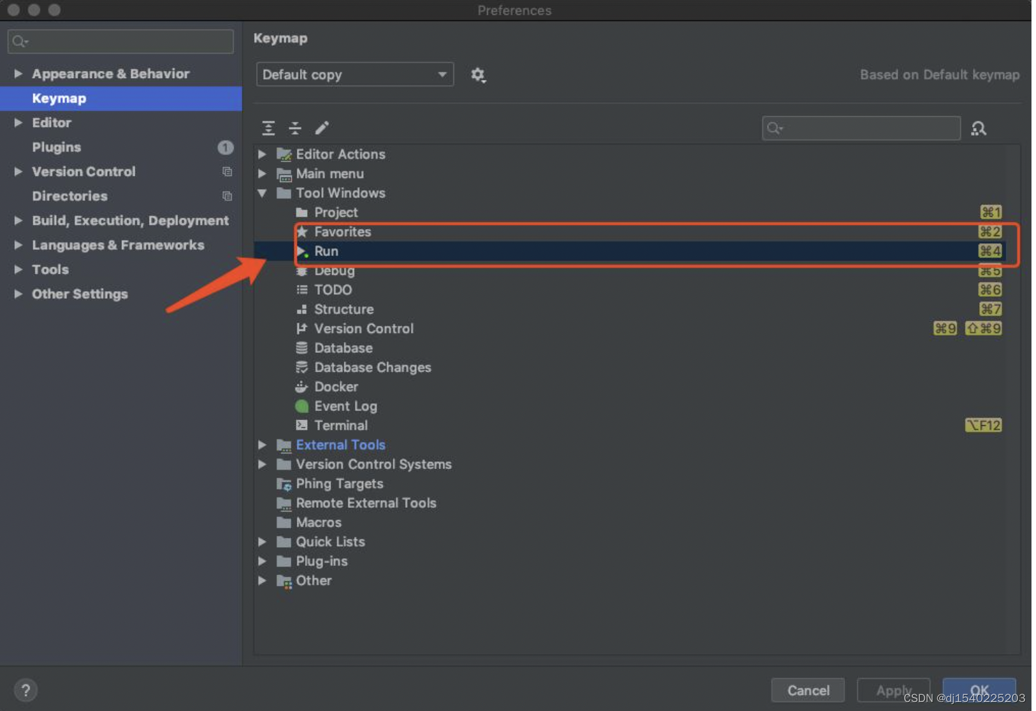This screenshot has width=1036, height=711.
Task: Focus the settings sidebar search field
Action: pos(121,41)
